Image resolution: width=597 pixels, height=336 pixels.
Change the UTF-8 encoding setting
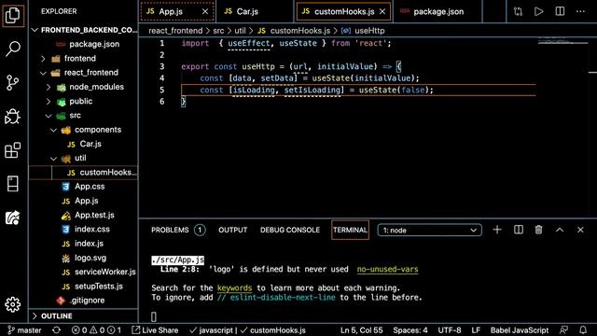point(450,330)
